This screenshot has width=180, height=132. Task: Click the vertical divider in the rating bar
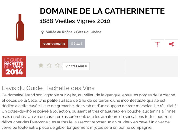tap(125, 66)
